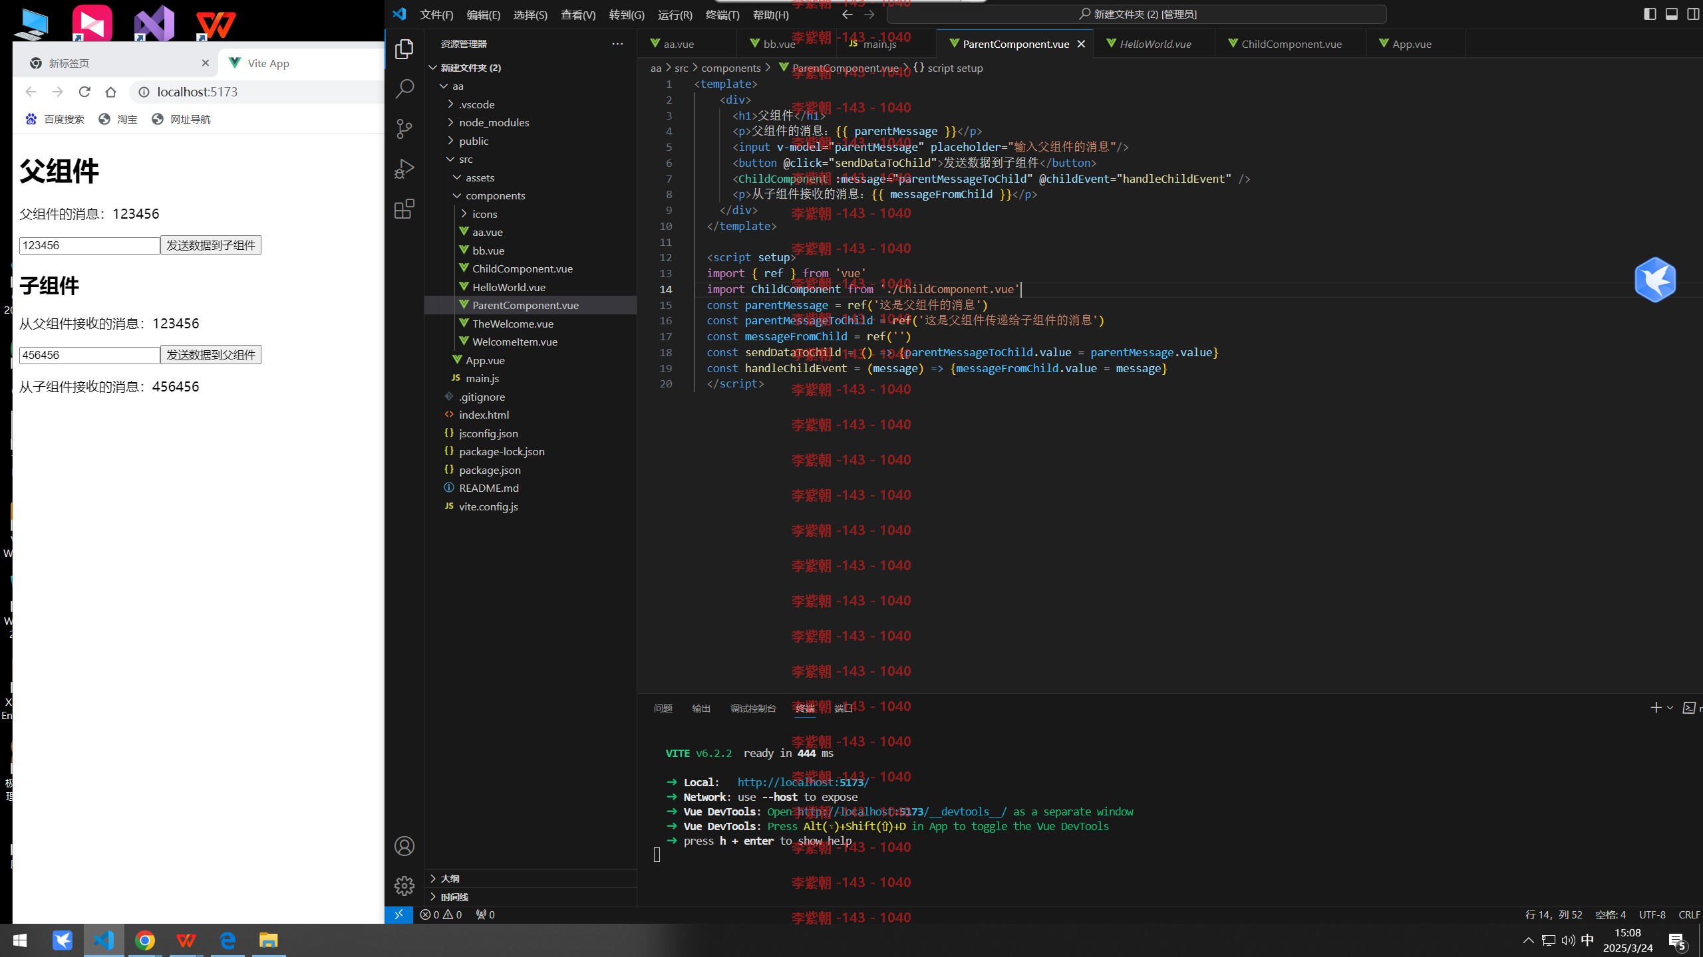Close the ParentComponent.vue editor tab
1703x957 pixels.
[1081, 44]
